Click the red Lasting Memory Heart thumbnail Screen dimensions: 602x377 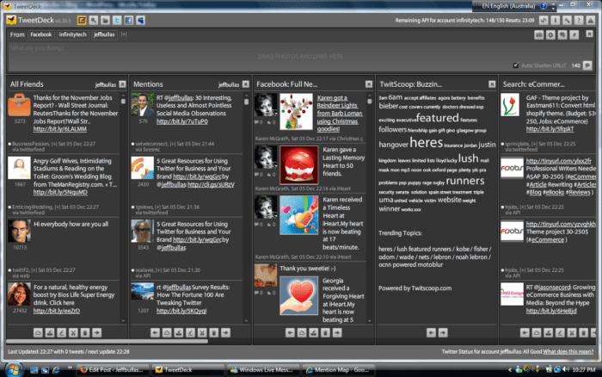pyautogui.click(x=298, y=164)
